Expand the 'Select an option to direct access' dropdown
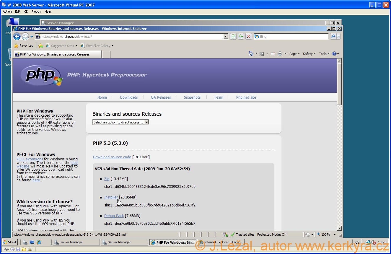391x254 pixels. [x=146, y=122]
